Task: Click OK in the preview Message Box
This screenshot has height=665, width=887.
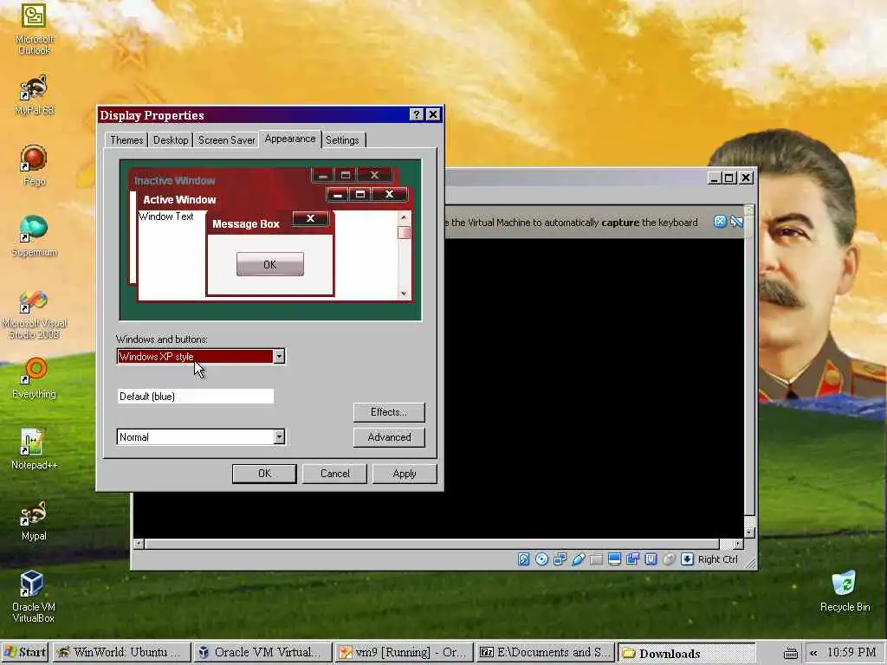Action: coord(270,264)
